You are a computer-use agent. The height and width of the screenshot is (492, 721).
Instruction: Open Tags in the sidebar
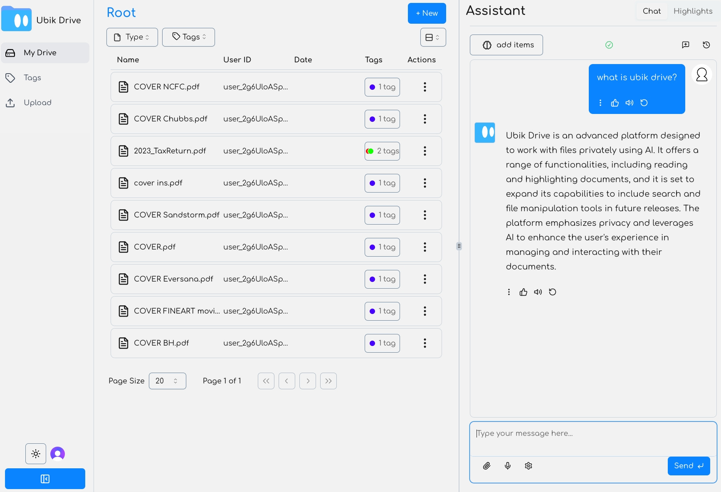pos(45,78)
